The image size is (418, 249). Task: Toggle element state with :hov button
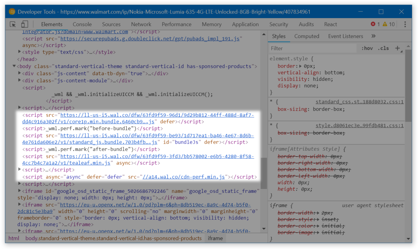(367, 48)
